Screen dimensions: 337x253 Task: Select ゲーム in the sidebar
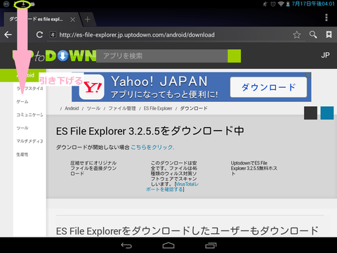(x=22, y=102)
